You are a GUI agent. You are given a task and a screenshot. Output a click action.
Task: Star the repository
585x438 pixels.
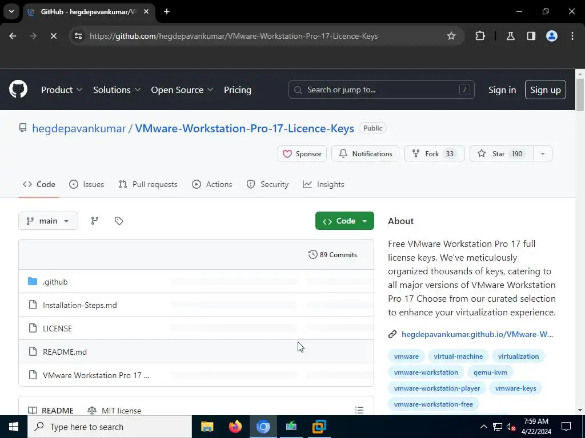coord(502,154)
